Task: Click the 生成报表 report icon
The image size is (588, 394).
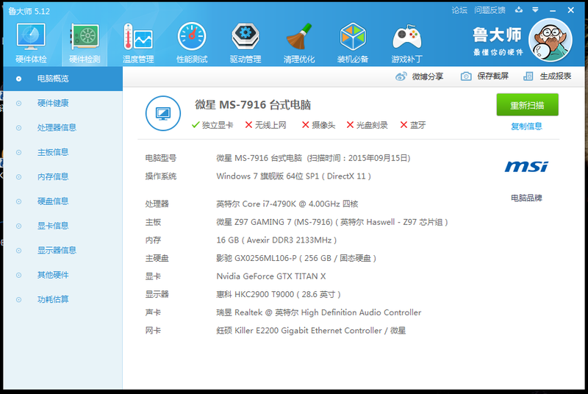Action: [x=528, y=76]
